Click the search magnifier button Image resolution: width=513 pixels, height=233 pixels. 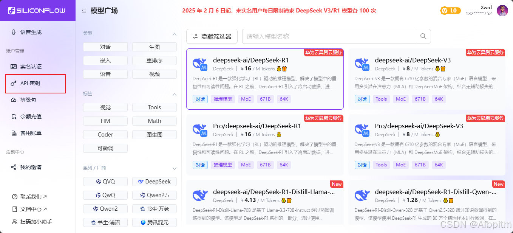(423, 36)
